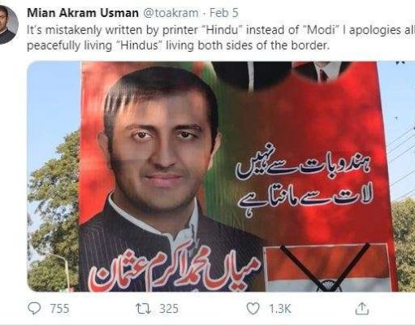Screen dimensions: 415x325
Task: Open Mian Akram Usman's profile via display name
Action: pos(83,13)
